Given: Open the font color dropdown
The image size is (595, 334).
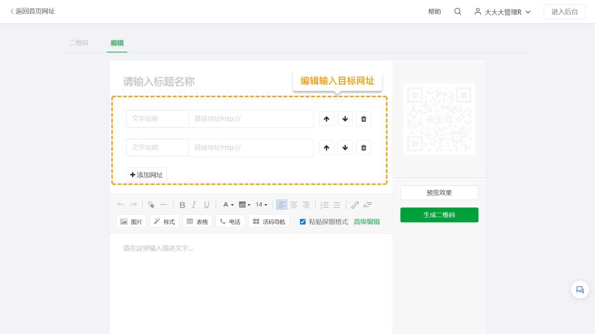Looking at the screenshot, I should click(228, 205).
